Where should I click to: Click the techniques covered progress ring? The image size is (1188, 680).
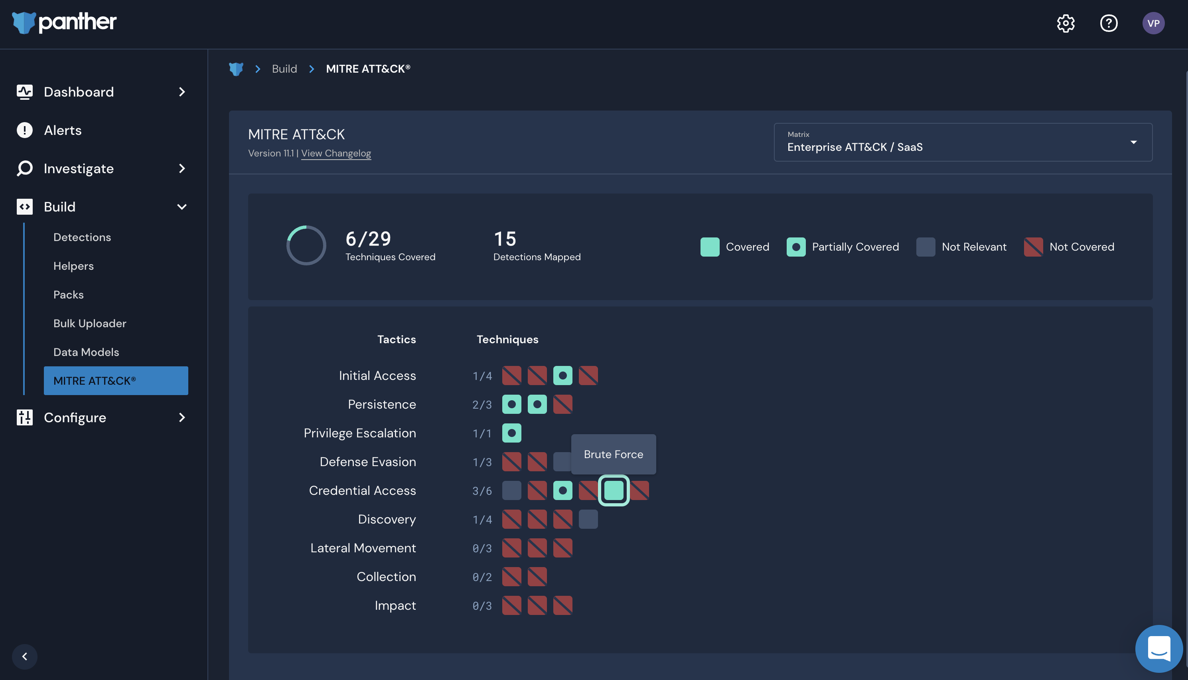click(x=306, y=246)
